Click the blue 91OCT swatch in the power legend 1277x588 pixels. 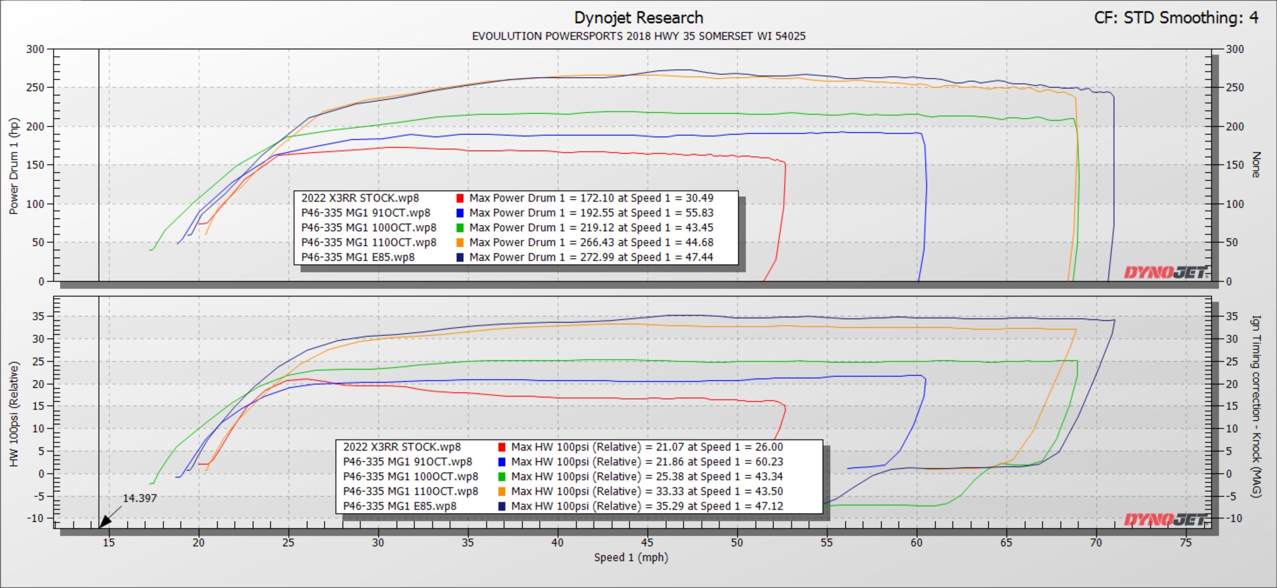point(460,213)
